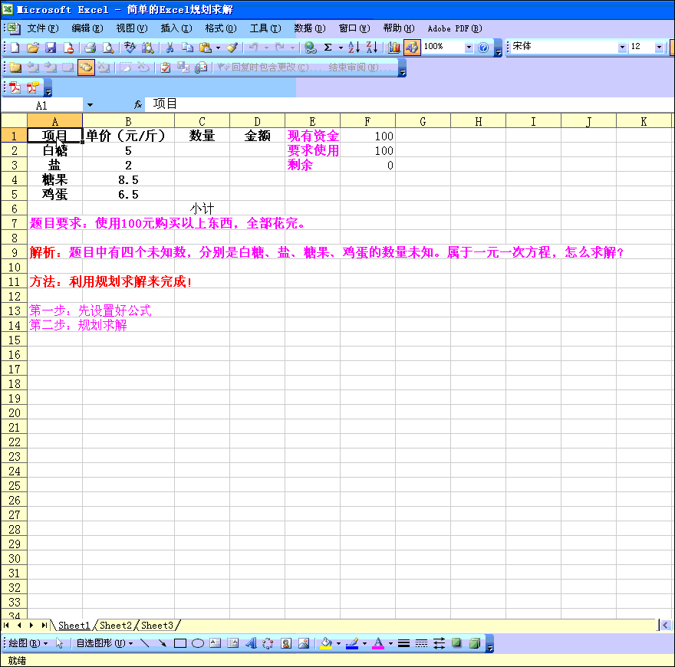675x667 pixels.
Task: Switch to the Sheet2 tab
Action: click(116, 626)
